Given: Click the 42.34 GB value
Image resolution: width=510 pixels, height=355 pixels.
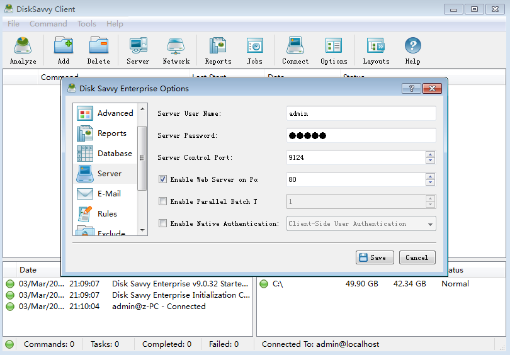Looking at the screenshot, I should tap(409, 284).
